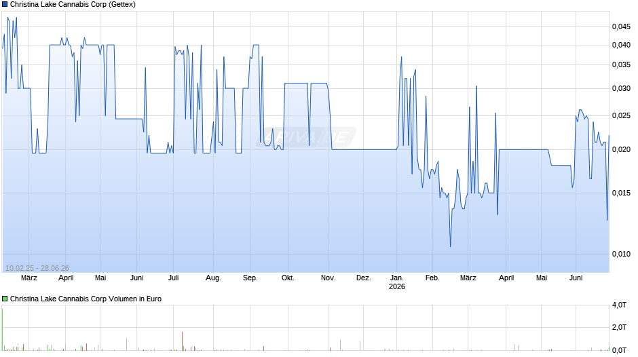Click the lowest price dip point in February 2026
The image size is (638, 357).
[450, 246]
